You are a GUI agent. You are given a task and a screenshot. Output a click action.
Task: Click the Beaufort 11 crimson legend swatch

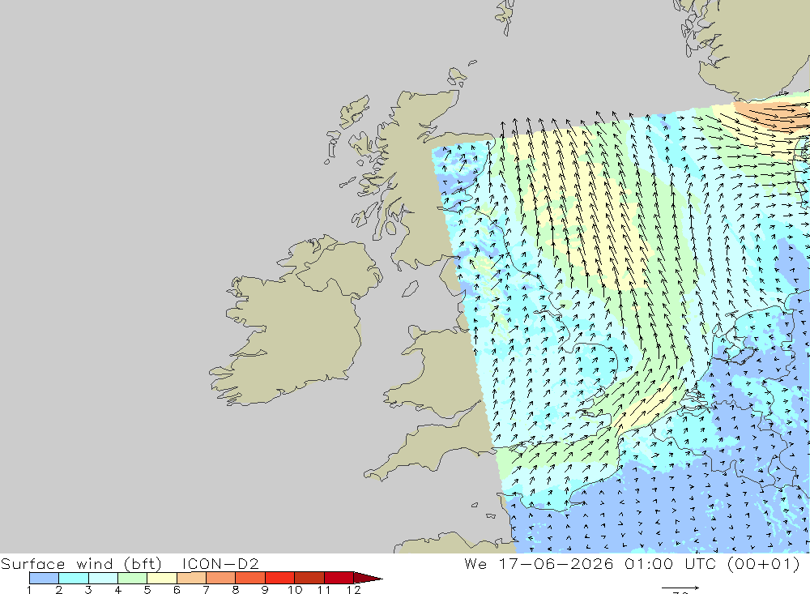339,578
